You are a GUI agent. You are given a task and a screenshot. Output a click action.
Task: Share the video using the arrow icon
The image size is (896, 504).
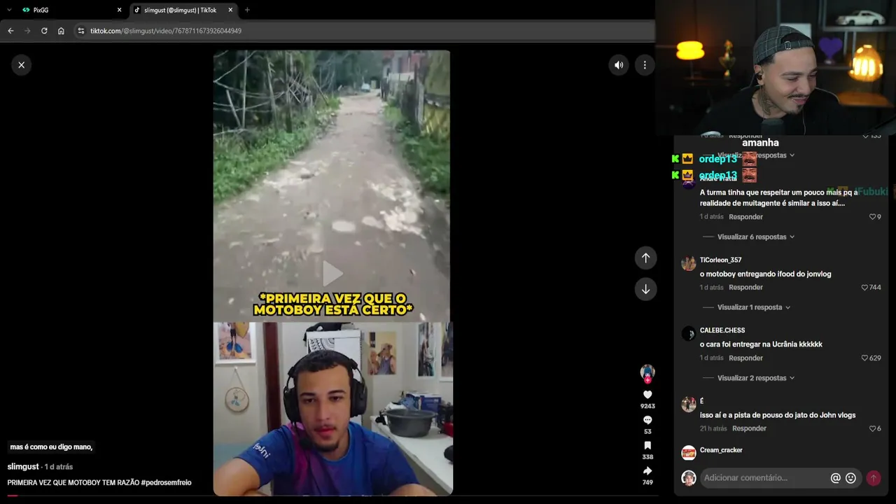click(x=647, y=471)
